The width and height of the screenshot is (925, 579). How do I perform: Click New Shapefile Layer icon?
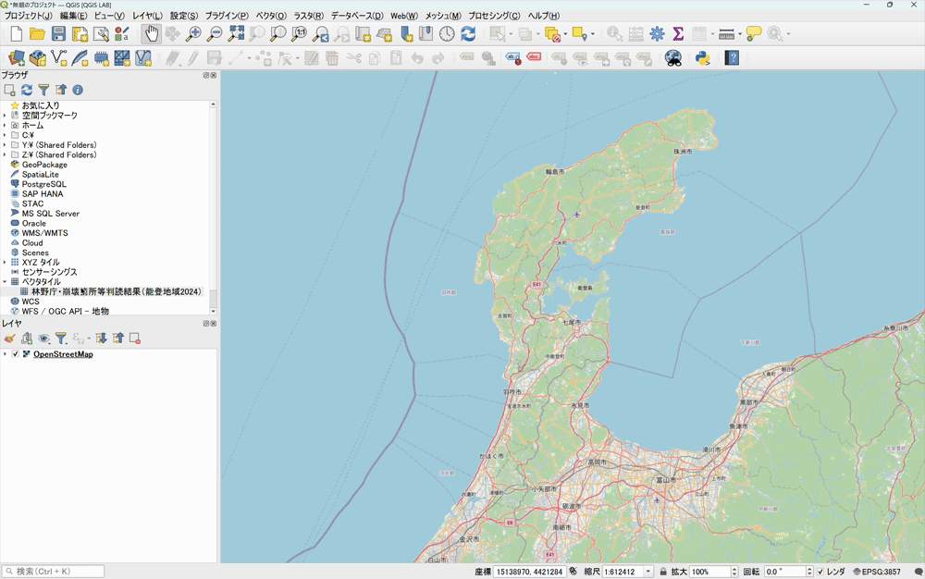pyautogui.click(x=59, y=57)
